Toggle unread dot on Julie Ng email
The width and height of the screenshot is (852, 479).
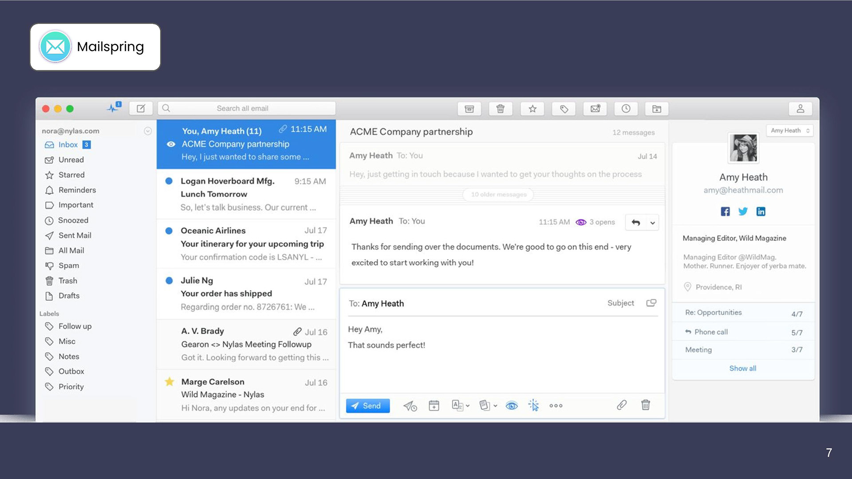pos(169,280)
